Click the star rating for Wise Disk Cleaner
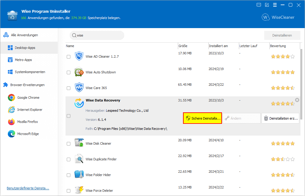305x196 pixels. point(283,143)
